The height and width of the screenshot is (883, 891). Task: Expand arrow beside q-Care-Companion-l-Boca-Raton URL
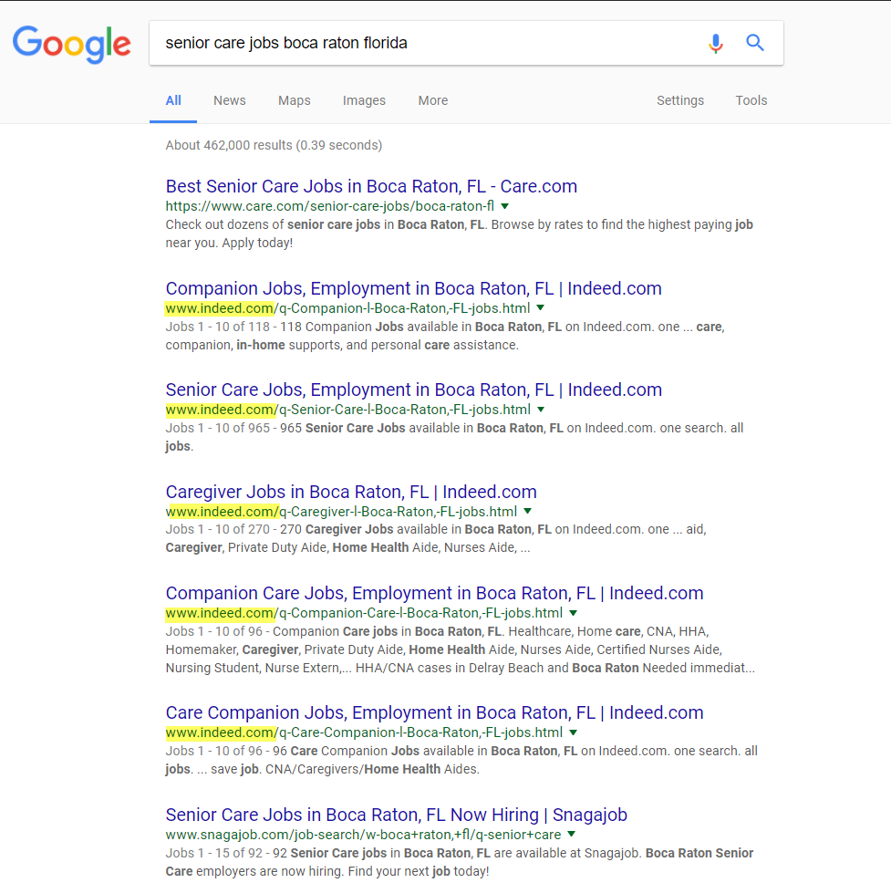[x=573, y=732]
